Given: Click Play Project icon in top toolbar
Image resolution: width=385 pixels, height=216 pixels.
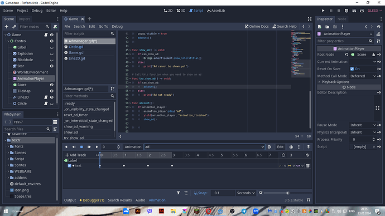Looking at the screenshot, I should [323, 11].
